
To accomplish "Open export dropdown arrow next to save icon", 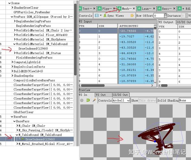I will point(101,15).
